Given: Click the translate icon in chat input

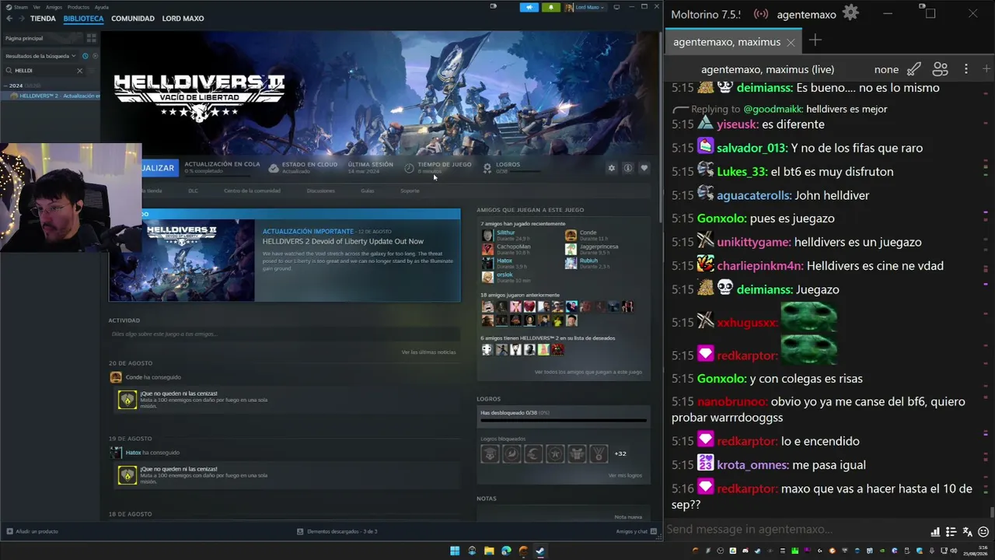Looking at the screenshot, I should tap(967, 532).
